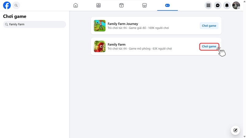The height and width of the screenshot is (138, 246).
Task: Click the '63K người chơi' description line
Action: tap(140, 49)
